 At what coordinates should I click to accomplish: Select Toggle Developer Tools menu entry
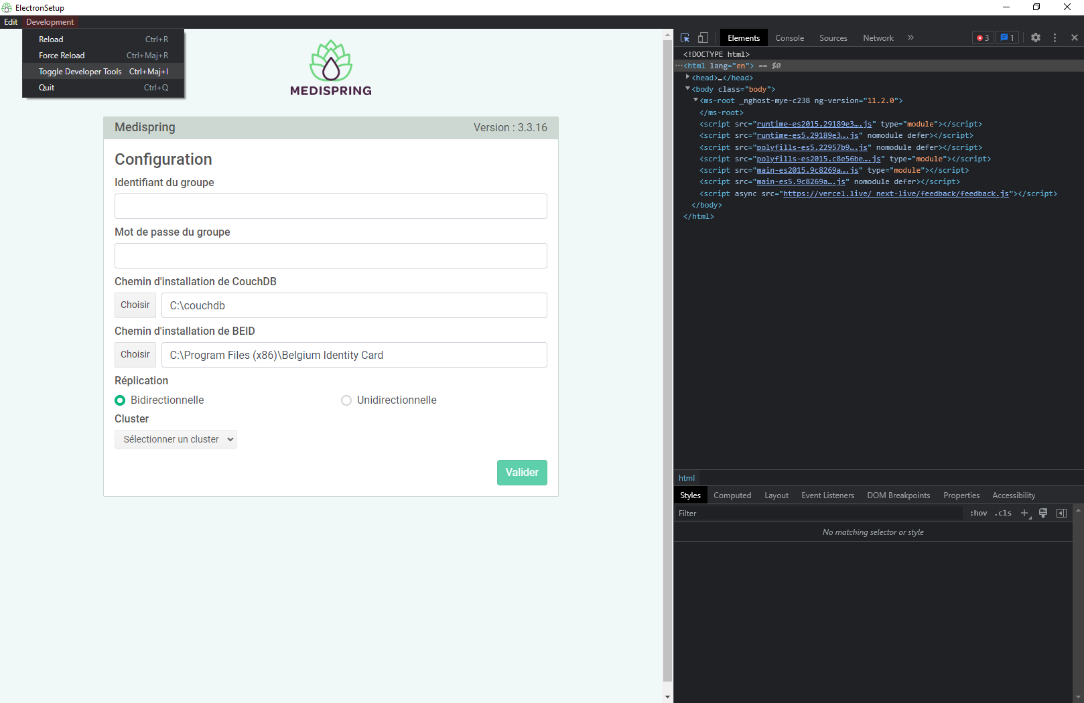pyautogui.click(x=103, y=72)
